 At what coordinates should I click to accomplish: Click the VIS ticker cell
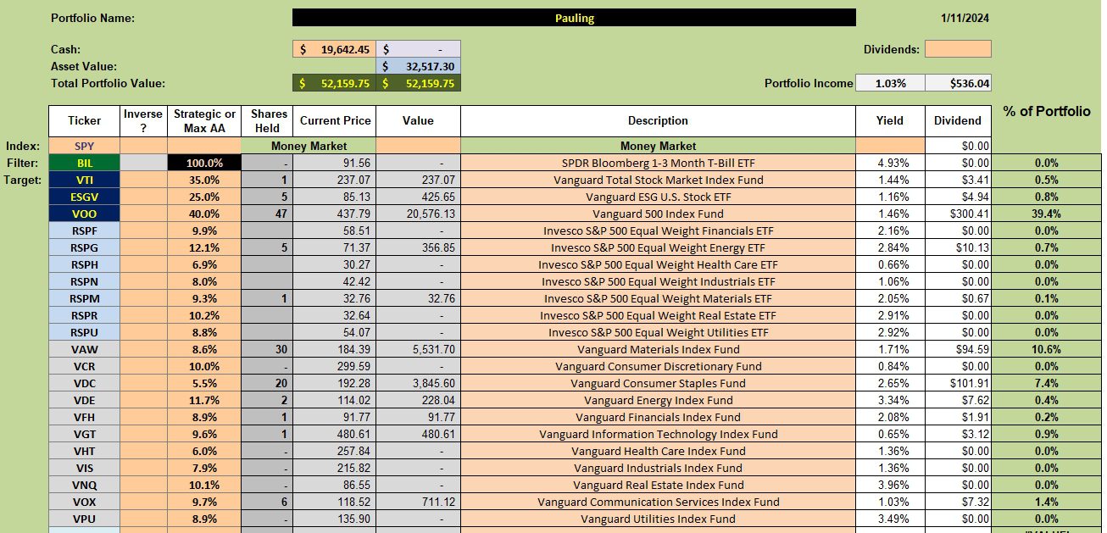[84, 468]
